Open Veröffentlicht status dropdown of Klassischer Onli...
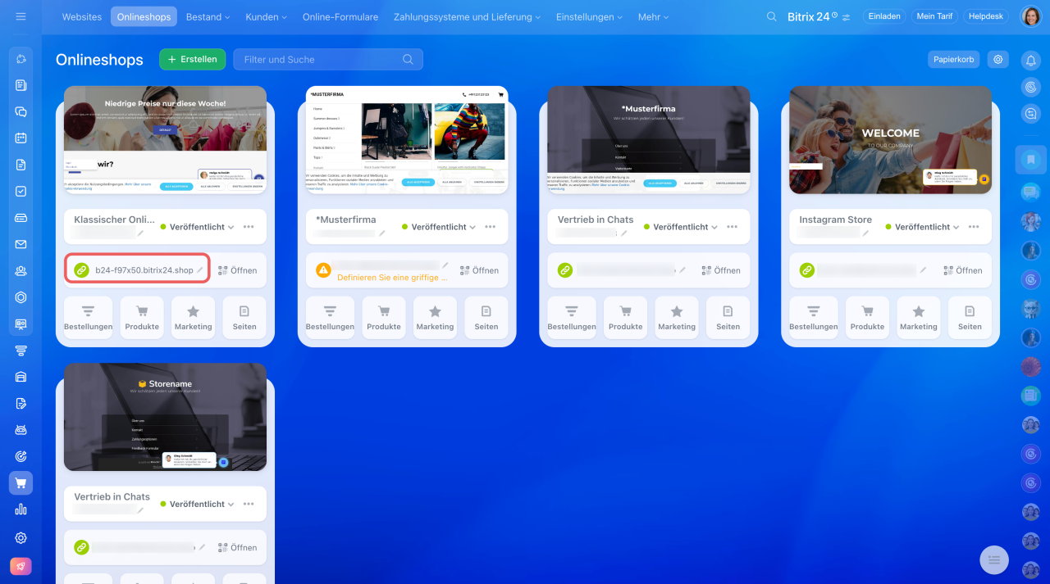Image resolution: width=1050 pixels, height=584 pixels. click(197, 227)
